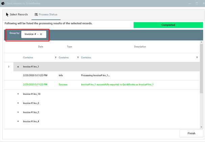Sort by the Type column header

(x=69, y=46)
